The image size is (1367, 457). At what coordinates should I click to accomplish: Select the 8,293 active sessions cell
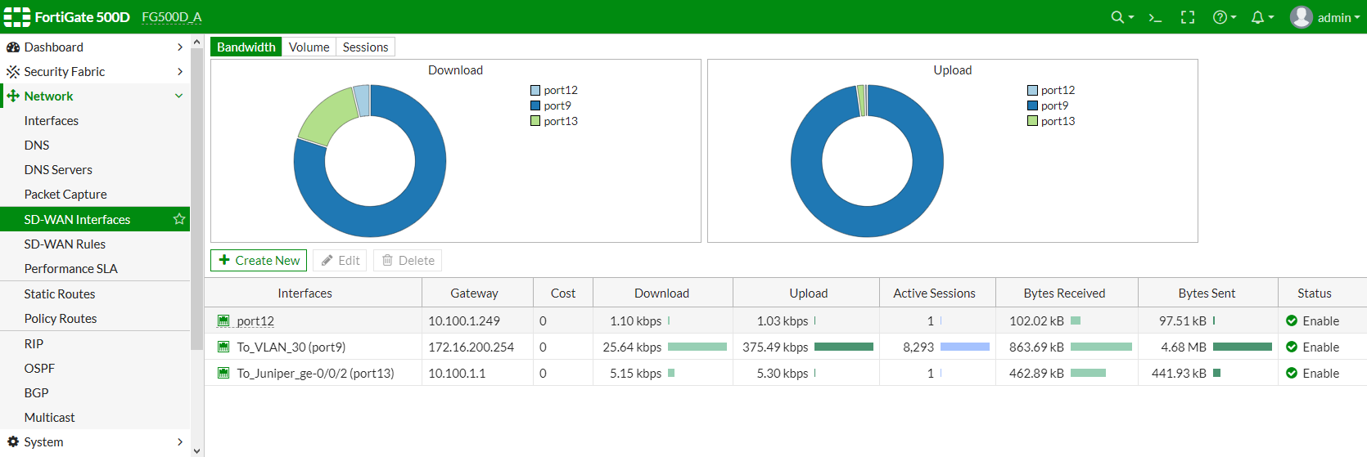[938, 347]
